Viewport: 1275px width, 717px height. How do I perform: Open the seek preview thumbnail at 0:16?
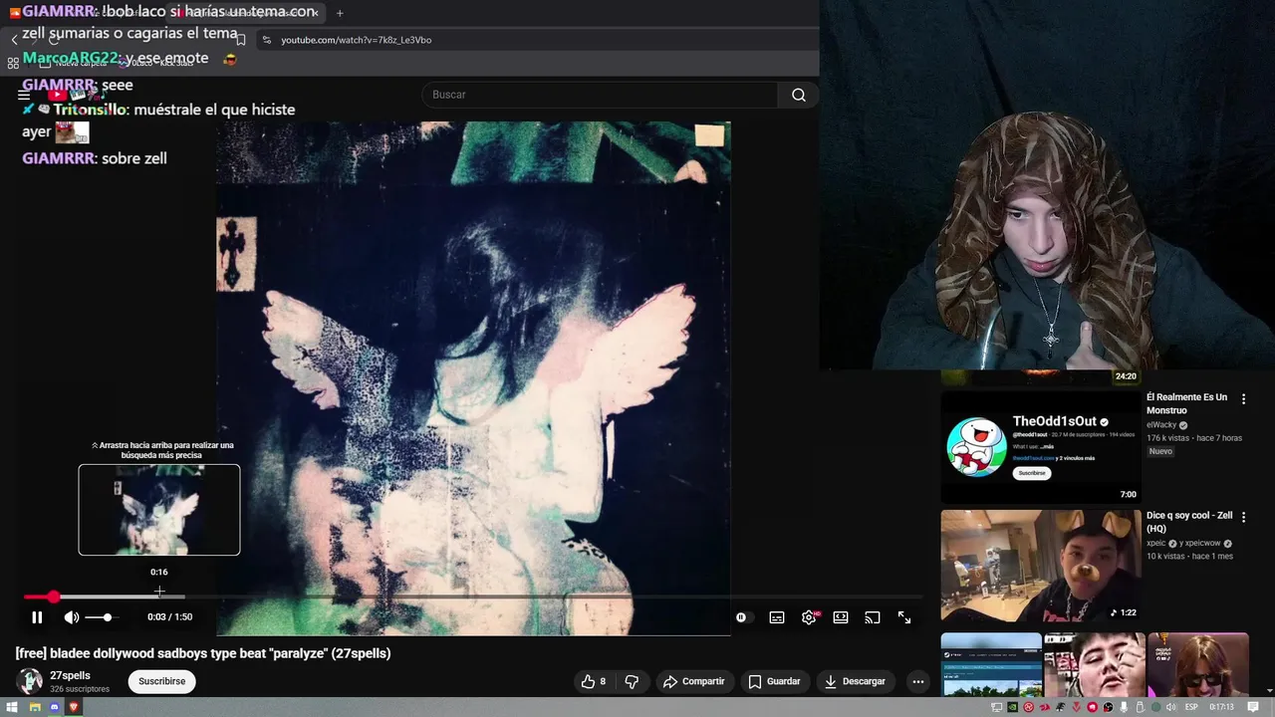[x=159, y=510]
